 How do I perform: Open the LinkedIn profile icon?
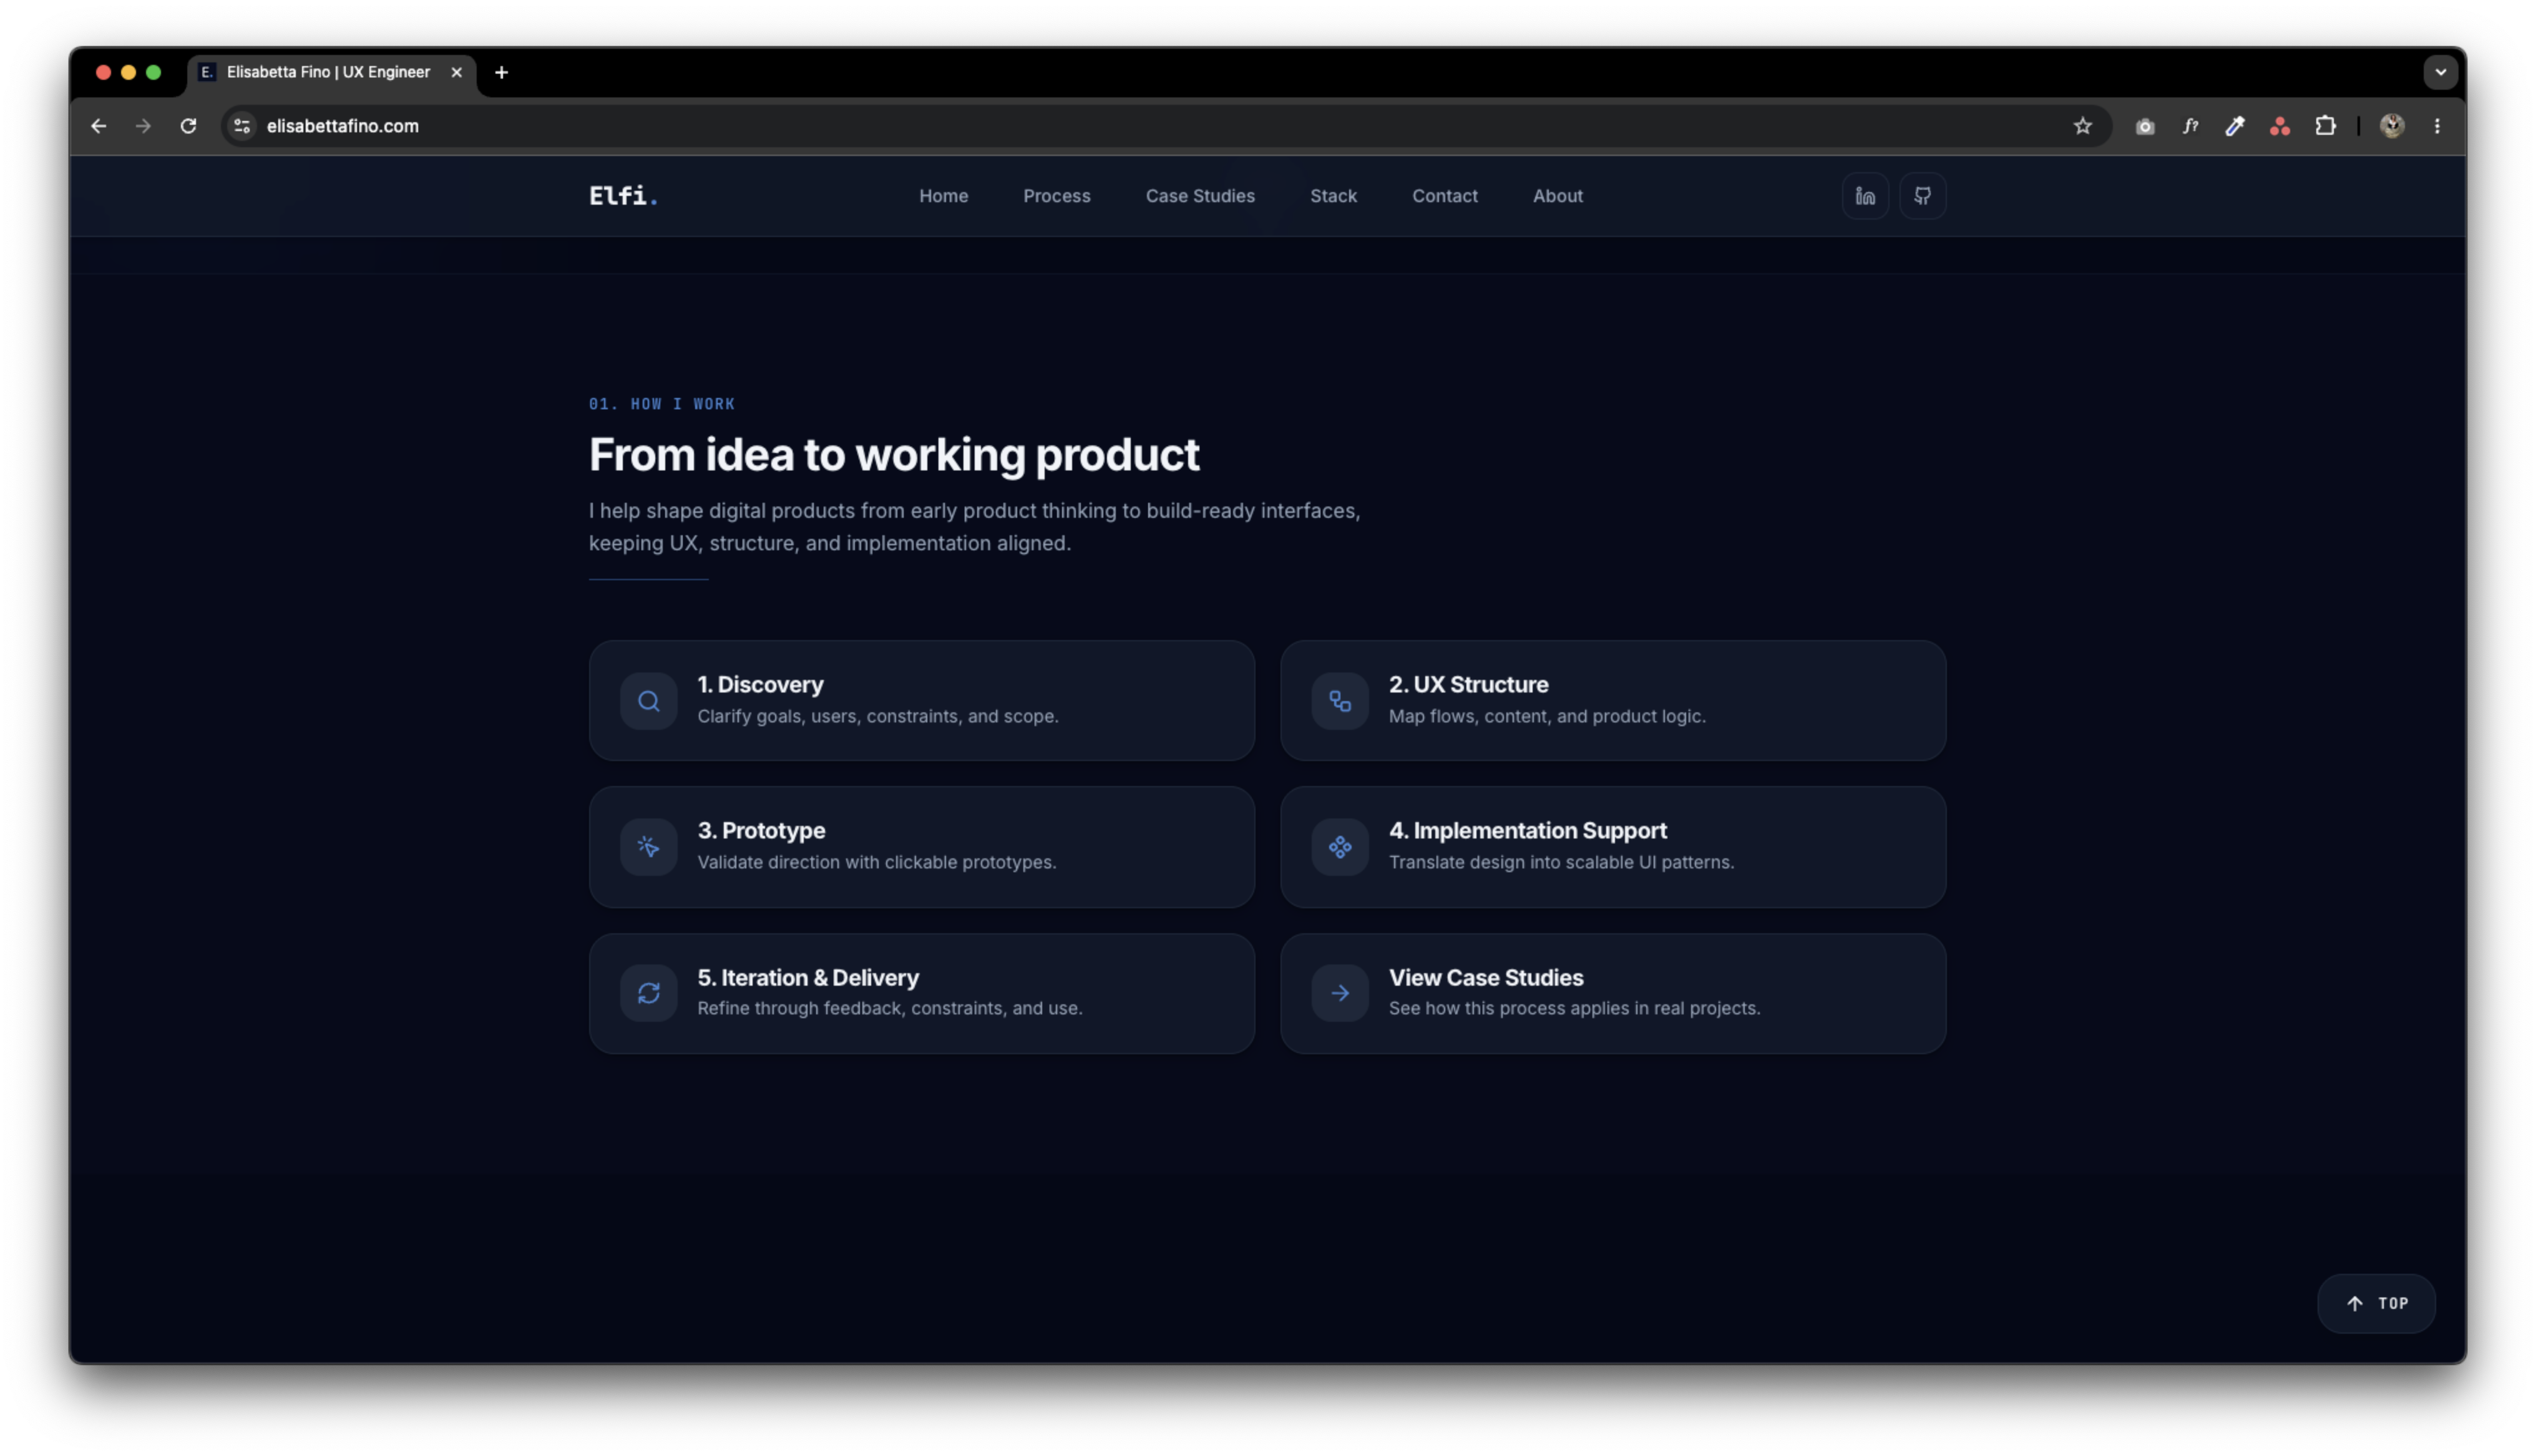1865,196
